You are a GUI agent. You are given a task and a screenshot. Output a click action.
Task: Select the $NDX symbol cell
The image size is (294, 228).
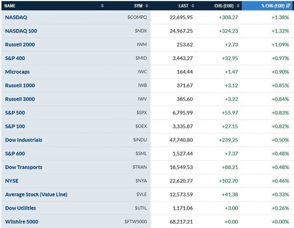tap(141, 31)
